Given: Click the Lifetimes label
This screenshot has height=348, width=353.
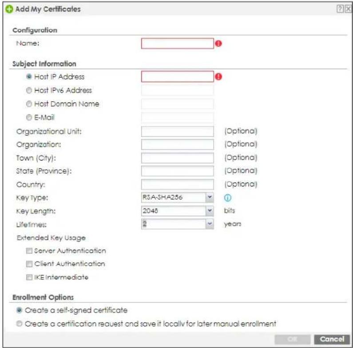Looking at the screenshot, I should (x=31, y=225).
